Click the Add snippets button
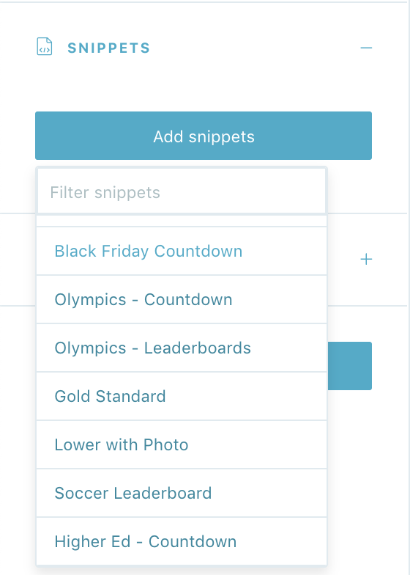This screenshot has height=575, width=410. point(204,136)
